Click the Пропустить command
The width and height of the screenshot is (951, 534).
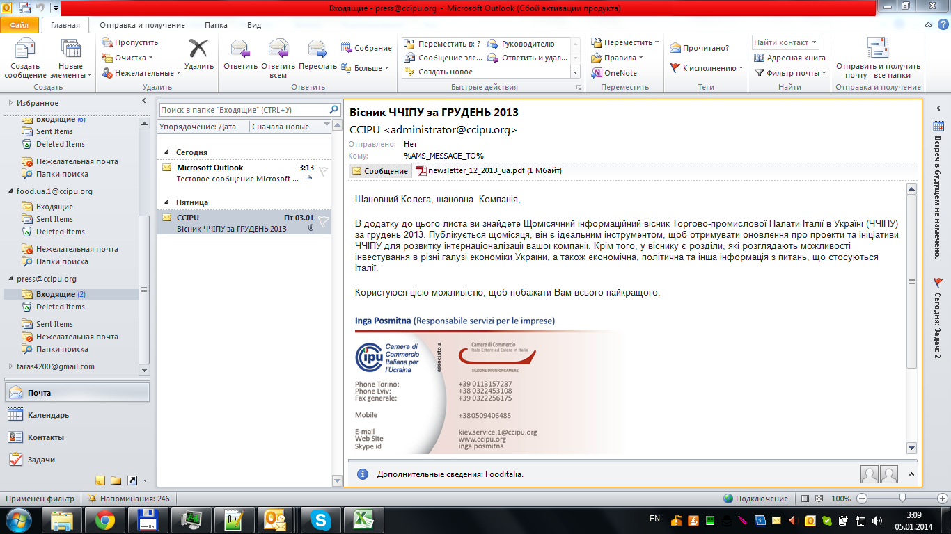(x=129, y=42)
